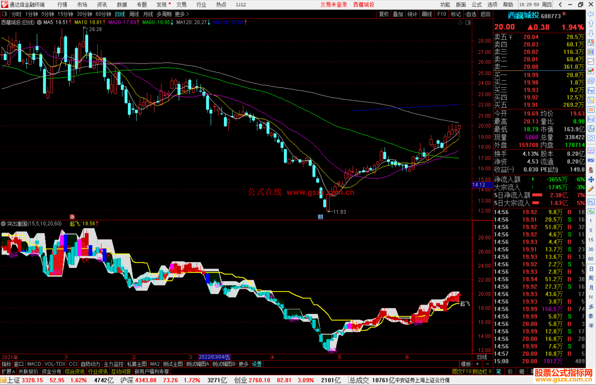This screenshot has height=385, width=596.
Task: Switch to 60-minute period in sidebar
Action: coord(591,259)
